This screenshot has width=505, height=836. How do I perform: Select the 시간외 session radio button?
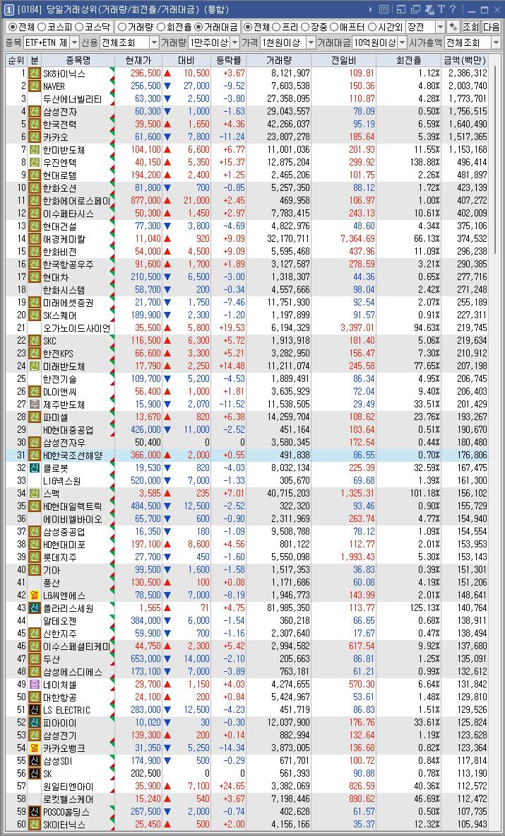coord(385,27)
